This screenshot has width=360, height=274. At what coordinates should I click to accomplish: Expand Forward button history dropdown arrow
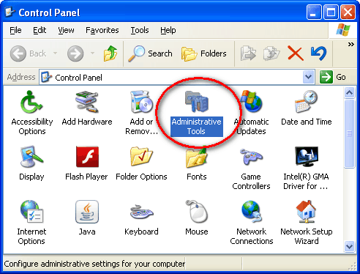point(92,53)
